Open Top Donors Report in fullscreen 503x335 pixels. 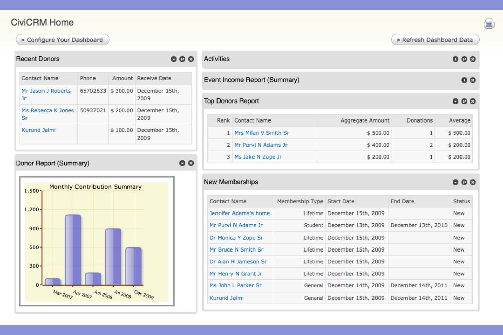[x=464, y=101]
